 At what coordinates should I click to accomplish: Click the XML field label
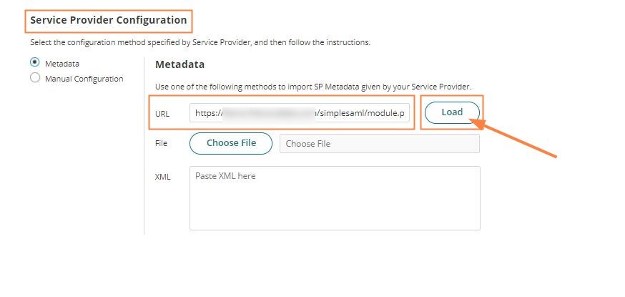click(x=162, y=177)
